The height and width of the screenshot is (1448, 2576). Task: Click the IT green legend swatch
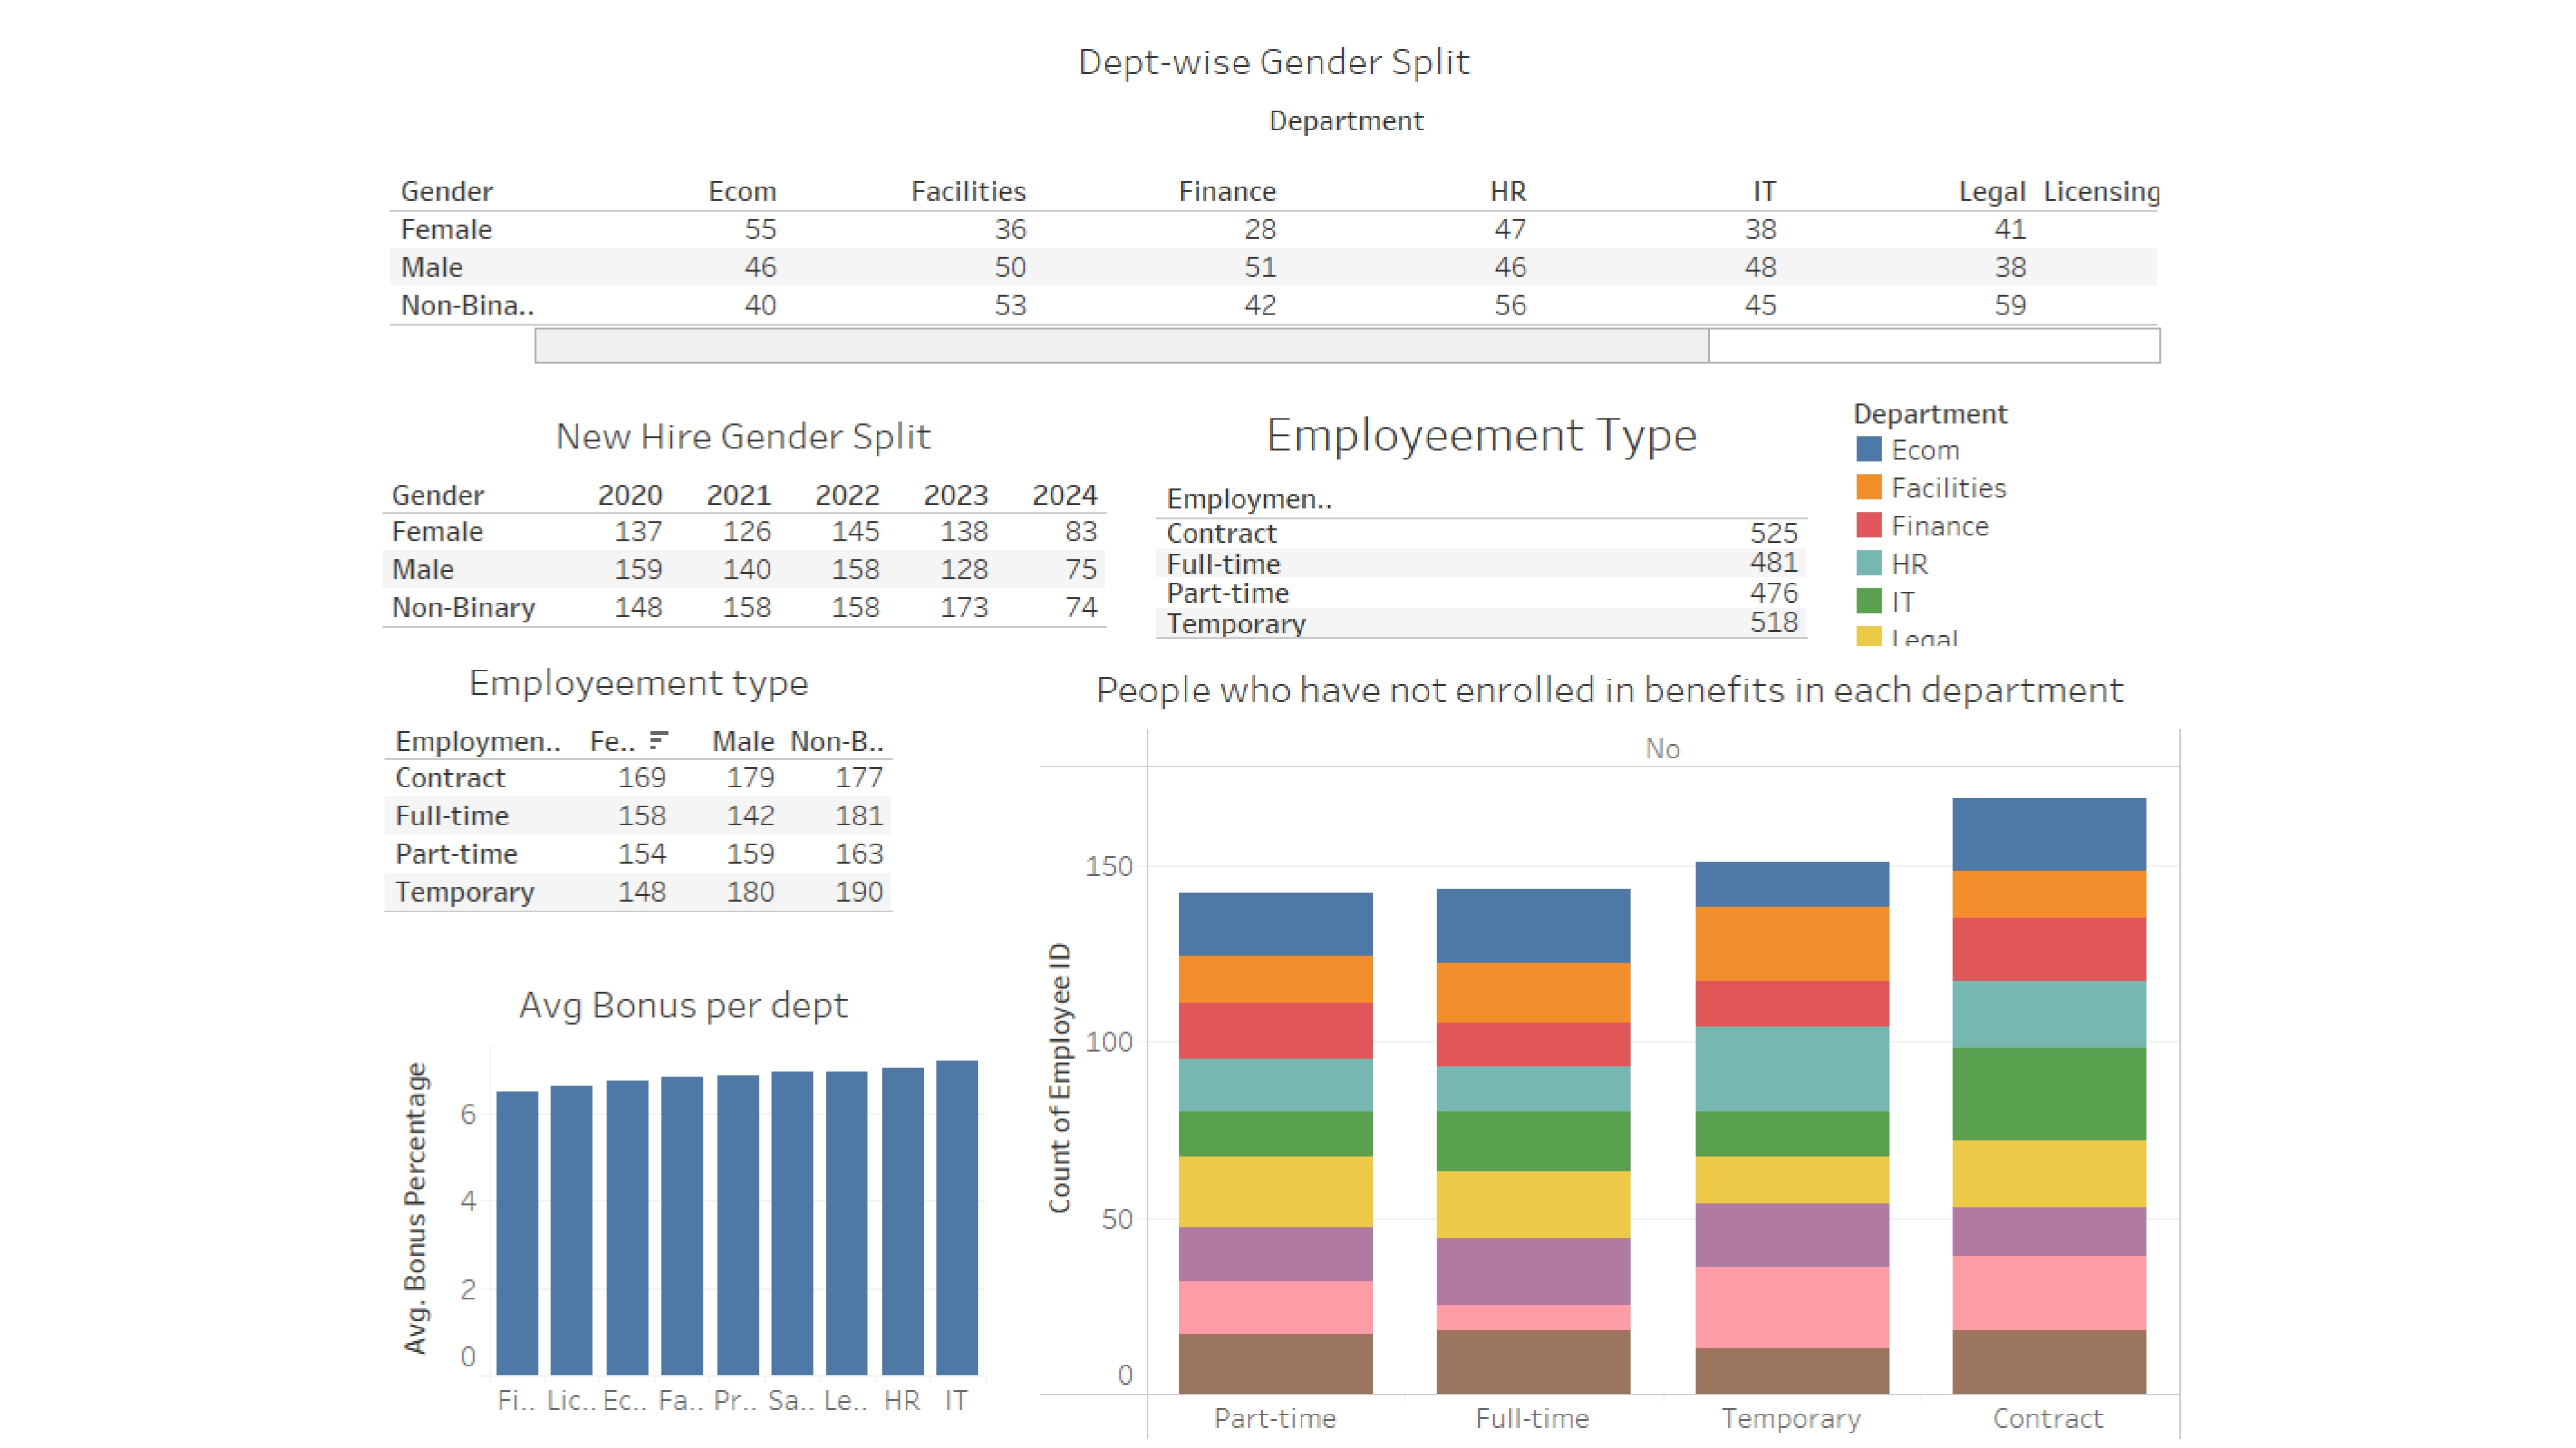tap(1868, 602)
